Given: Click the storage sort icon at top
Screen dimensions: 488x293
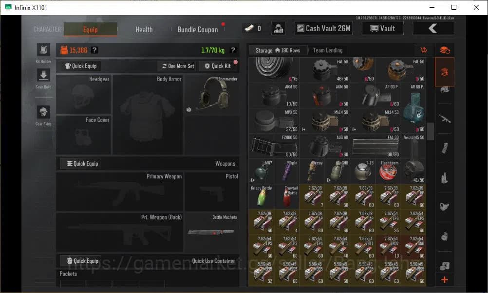Looking at the screenshot, I should [444, 50].
